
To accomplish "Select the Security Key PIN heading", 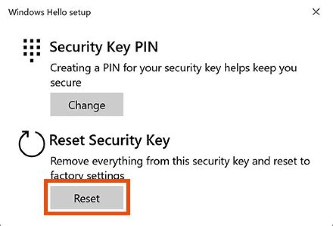I will (x=104, y=47).
